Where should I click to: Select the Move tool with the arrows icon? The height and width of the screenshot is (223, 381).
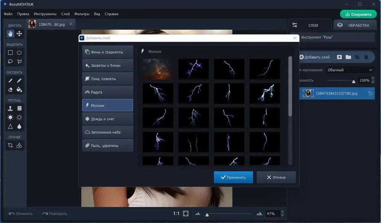click(19, 34)
